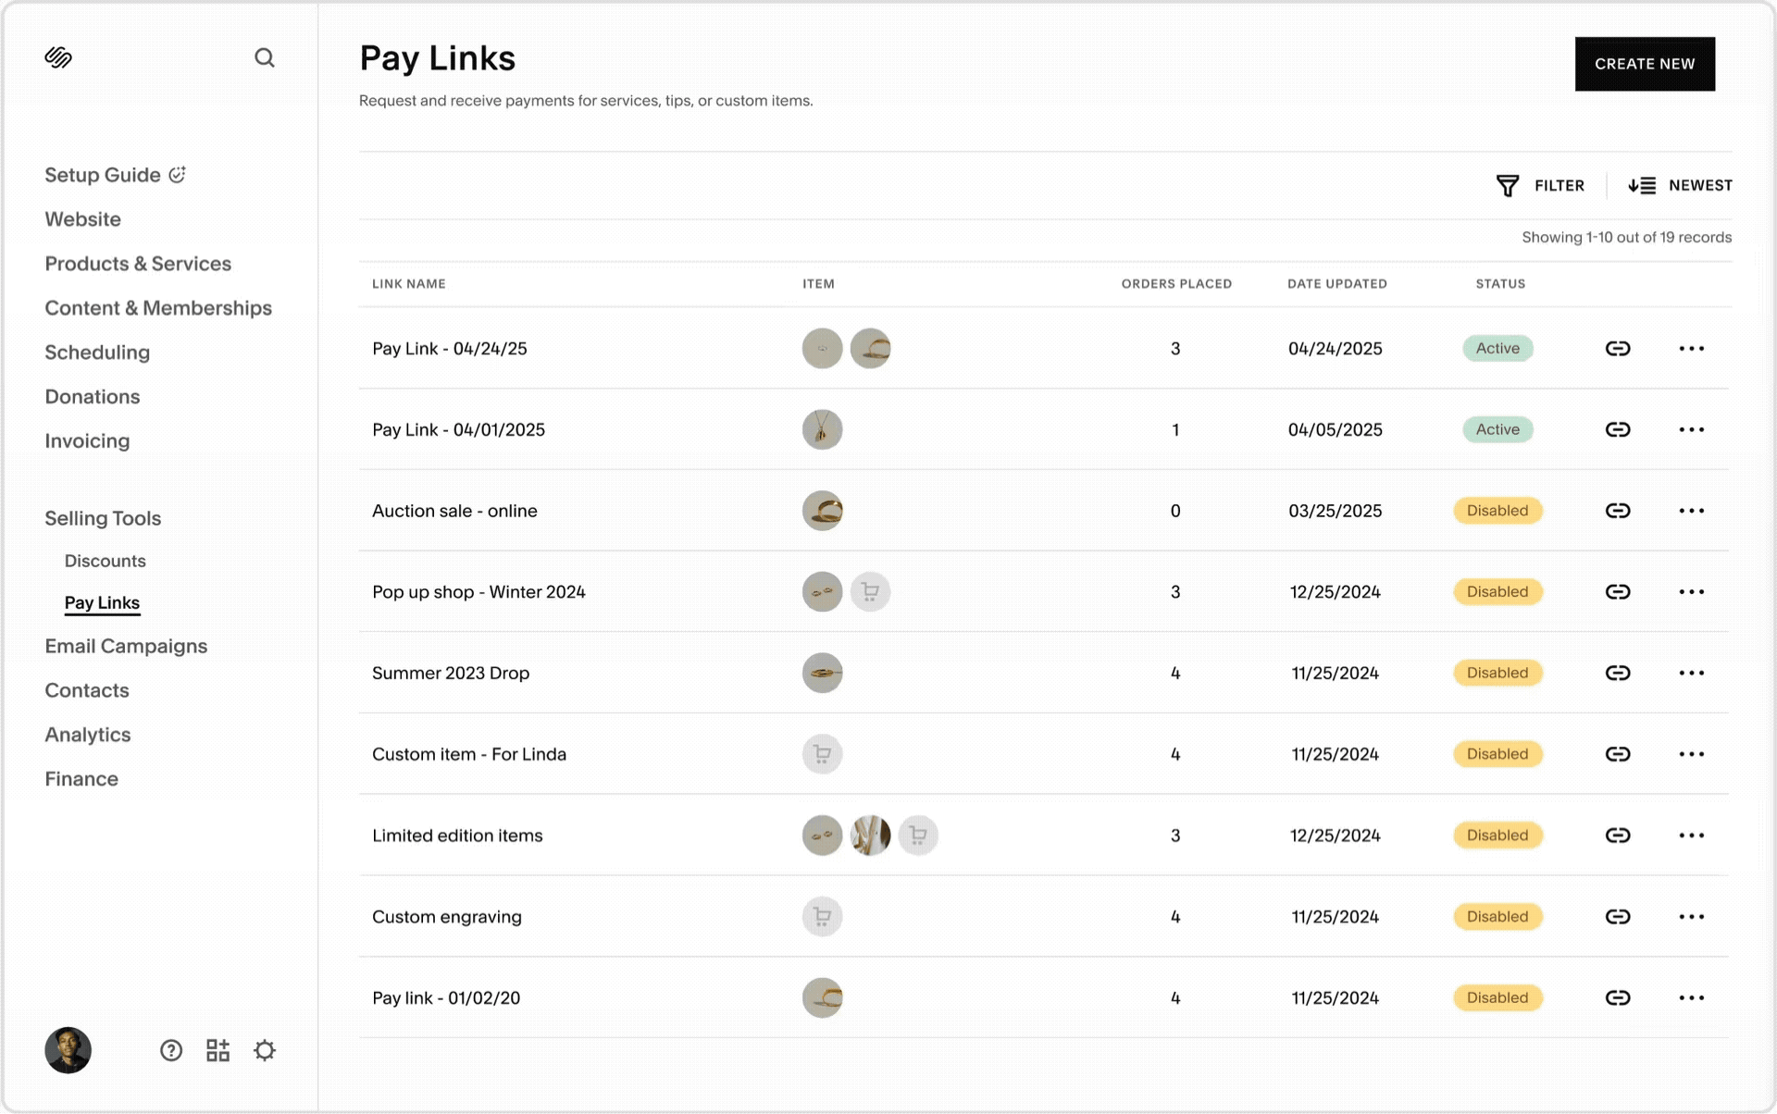Click link icon for Custom engraving row

click(1617, 917)
